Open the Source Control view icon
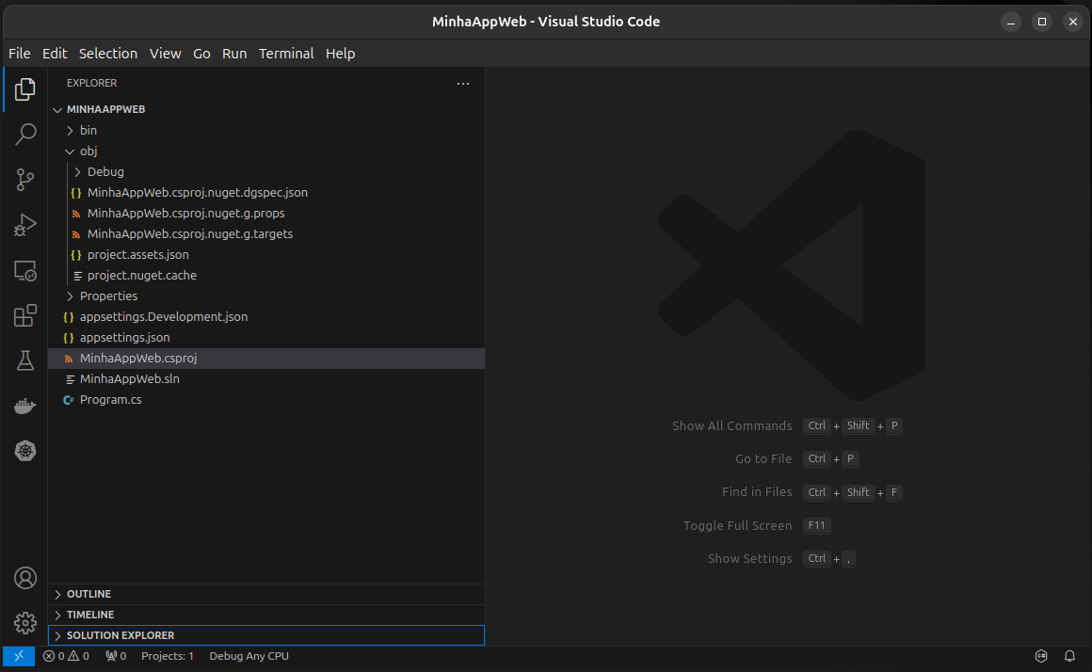Image resolution: width=1092 pixels, height=672 pixels. coord(25,180)
